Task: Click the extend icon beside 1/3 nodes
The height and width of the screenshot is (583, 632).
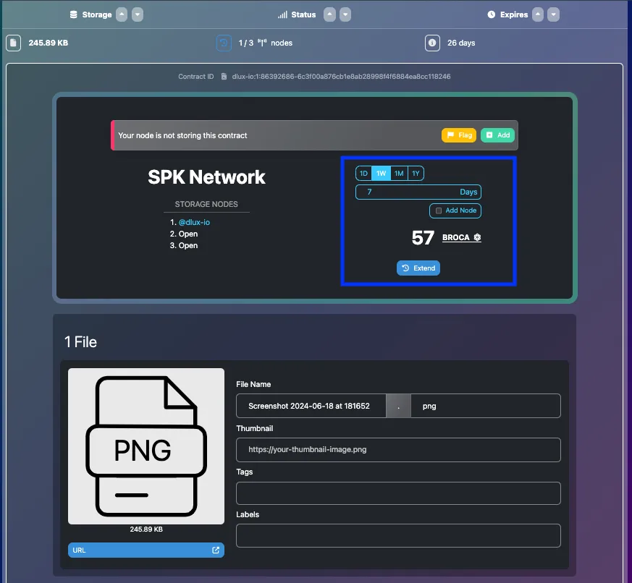Action: [x=224, y=43]
